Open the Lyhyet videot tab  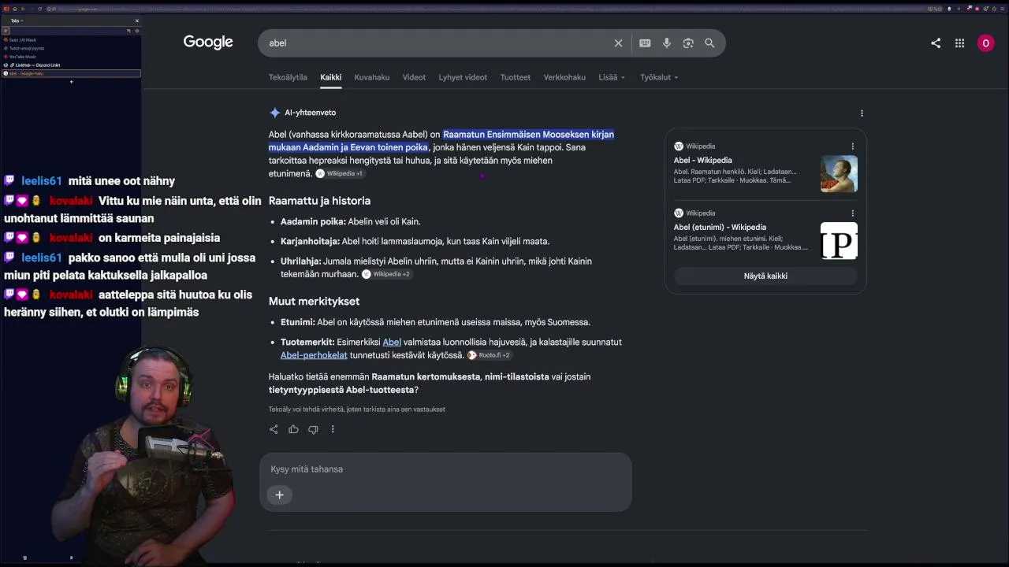click(463, 77)
